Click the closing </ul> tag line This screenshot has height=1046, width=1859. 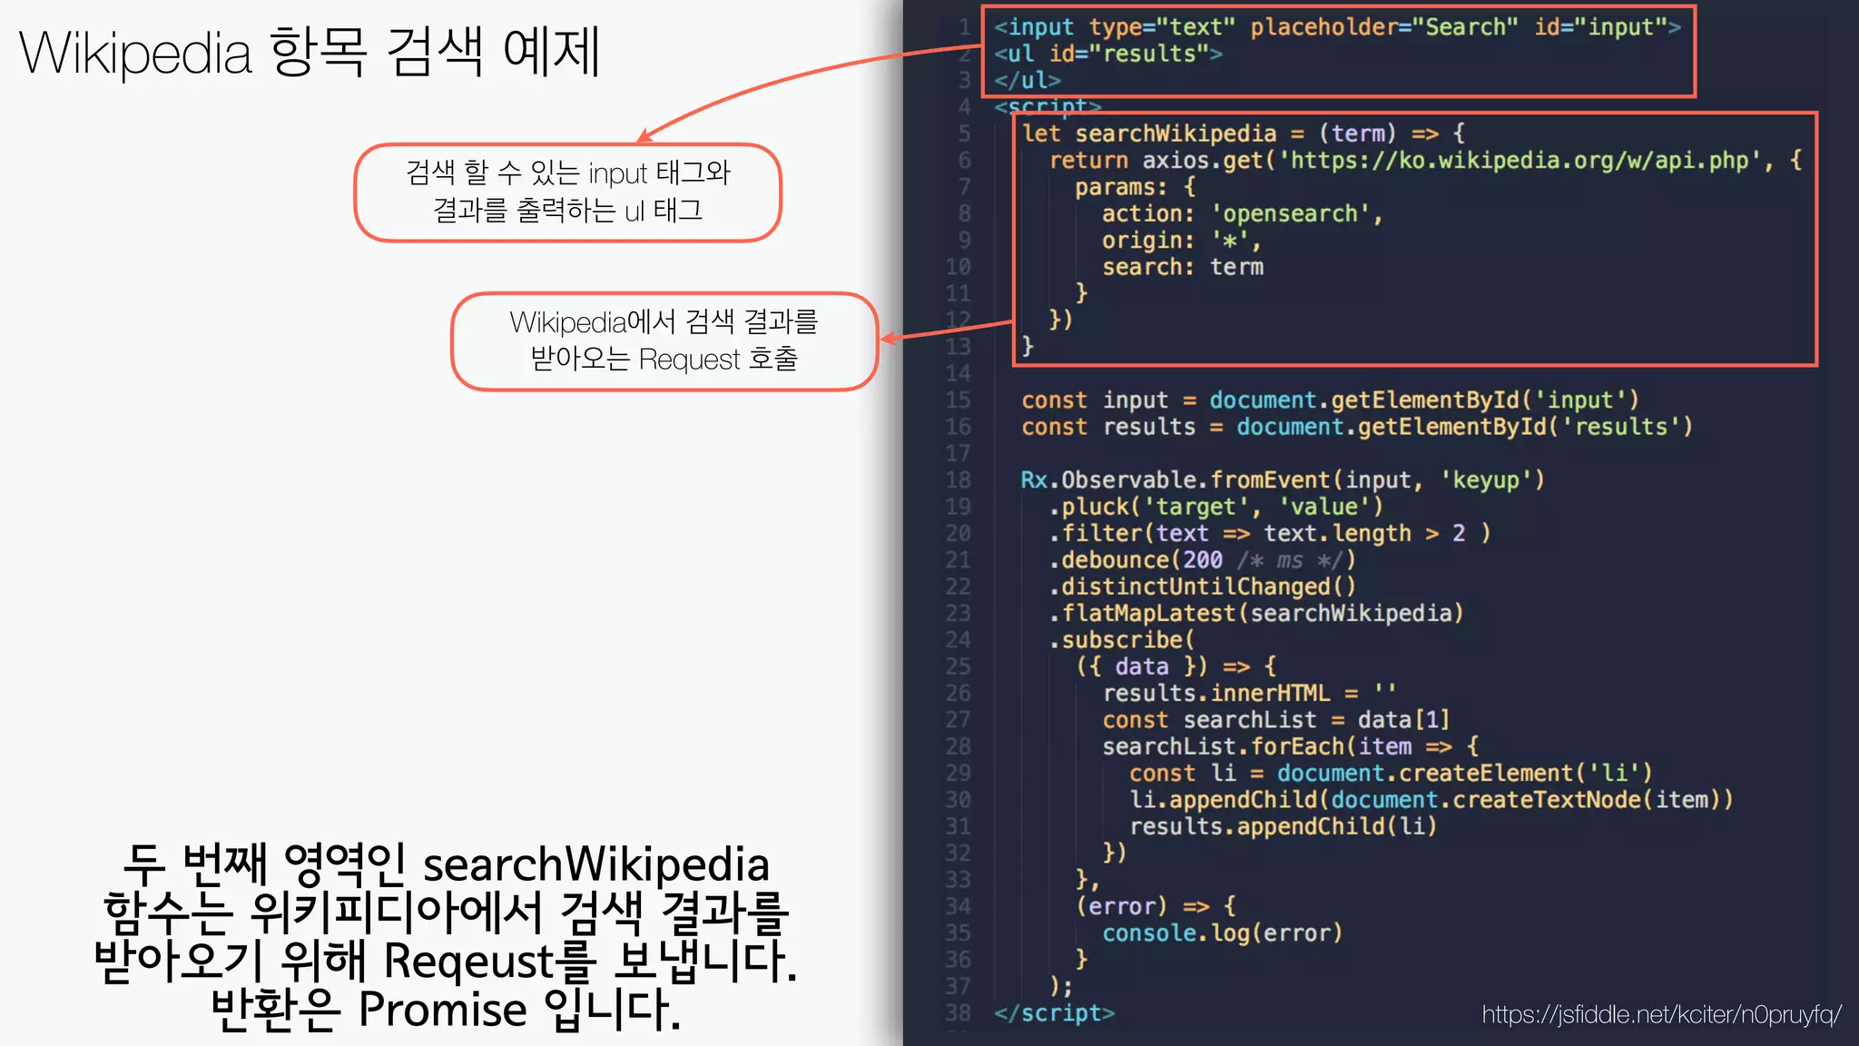(x=1027, y=81)
